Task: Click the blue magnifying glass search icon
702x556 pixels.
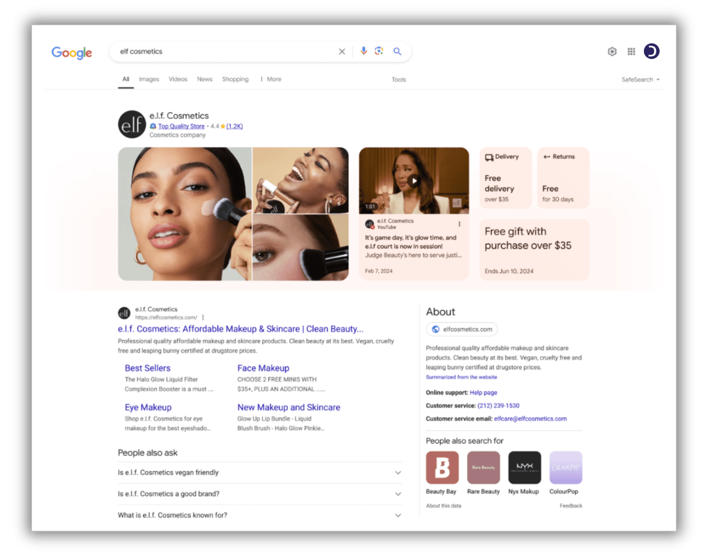Action: pos(397,51)
